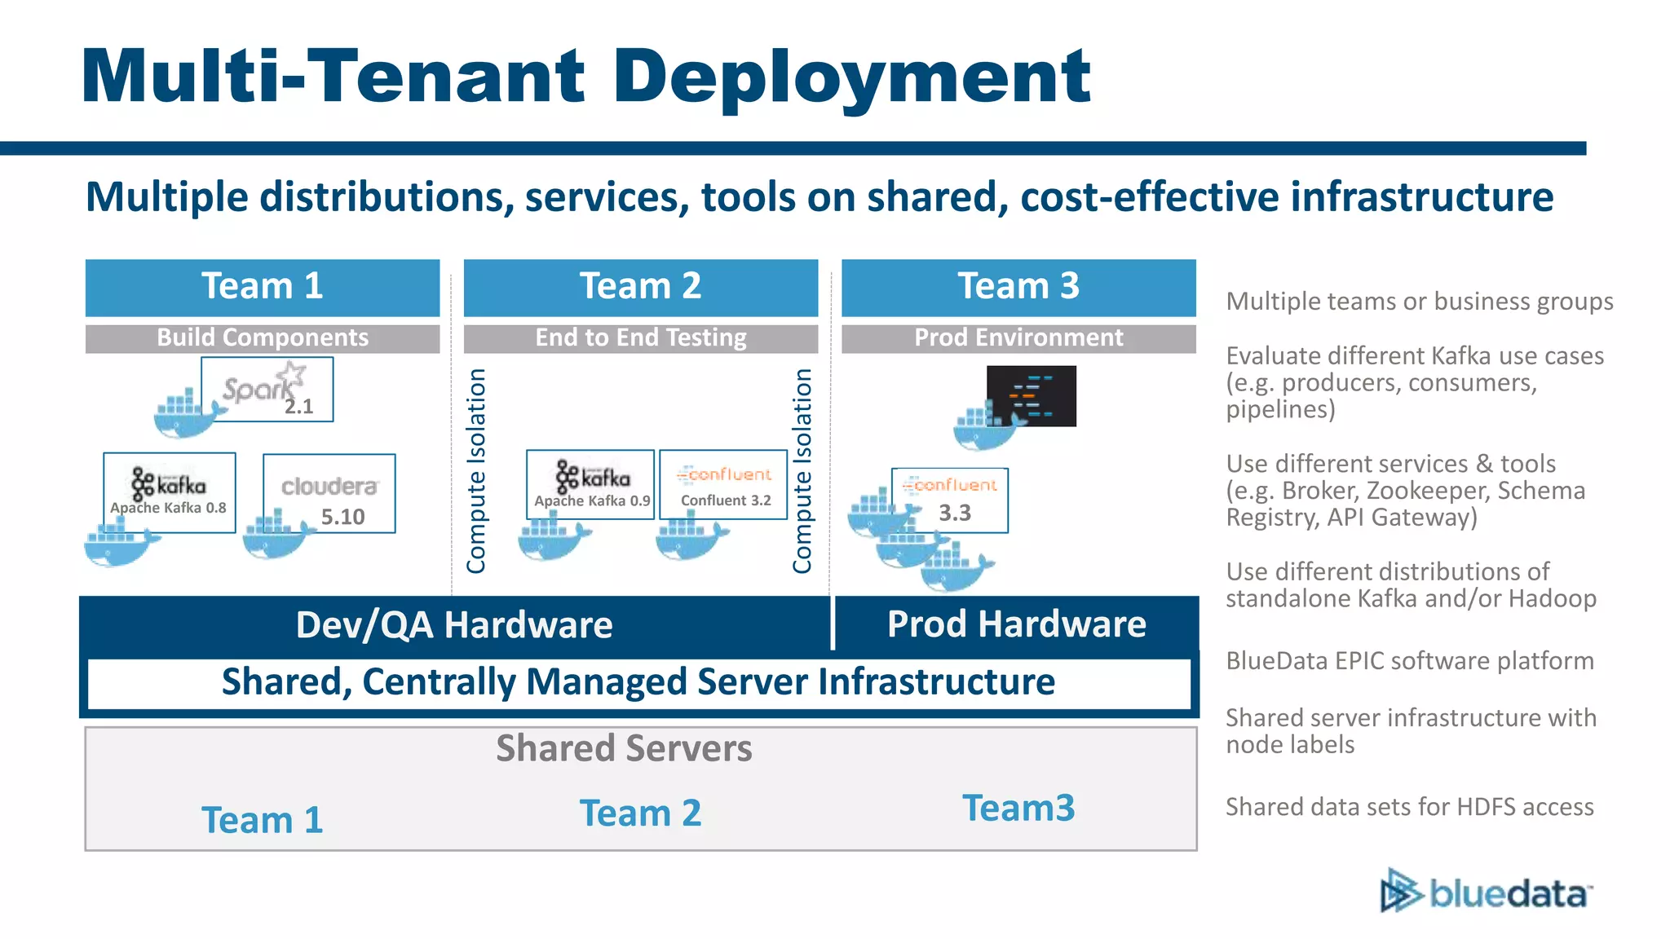The height and width of the screenshot is (939, 1670).
Task: Click 'BlueData EPIC software platform' text
Action: tap(1410, 661)
